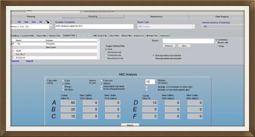255x137 pixels.
Task: Click the supplier Search input field
Action: (x=188, y=41)
